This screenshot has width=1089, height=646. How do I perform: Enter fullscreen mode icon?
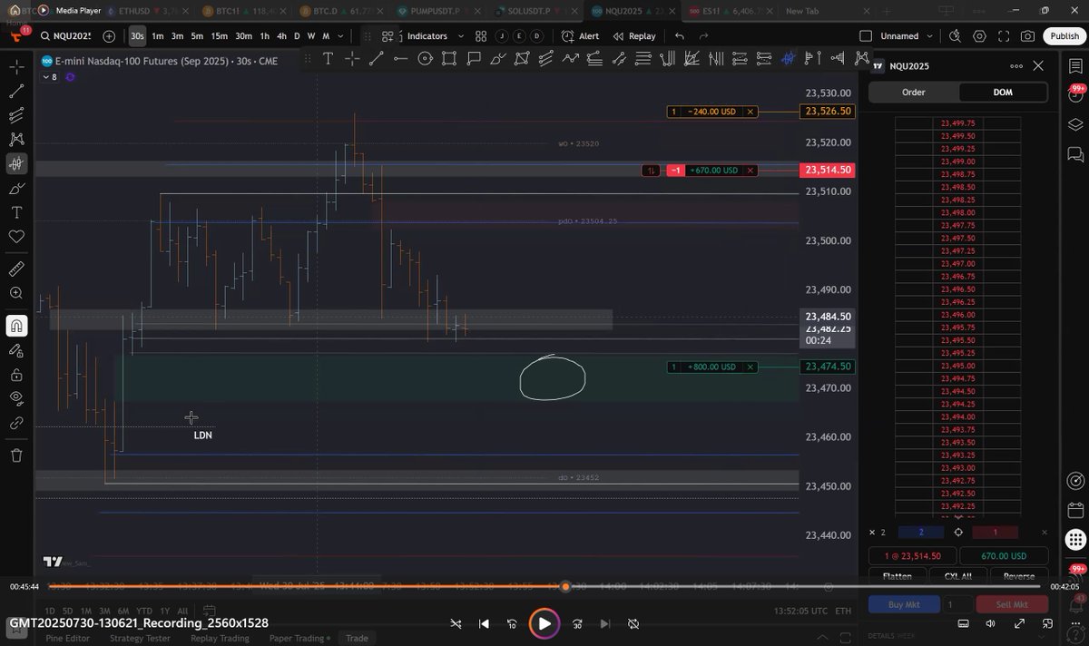click(x=1004, y=36)
